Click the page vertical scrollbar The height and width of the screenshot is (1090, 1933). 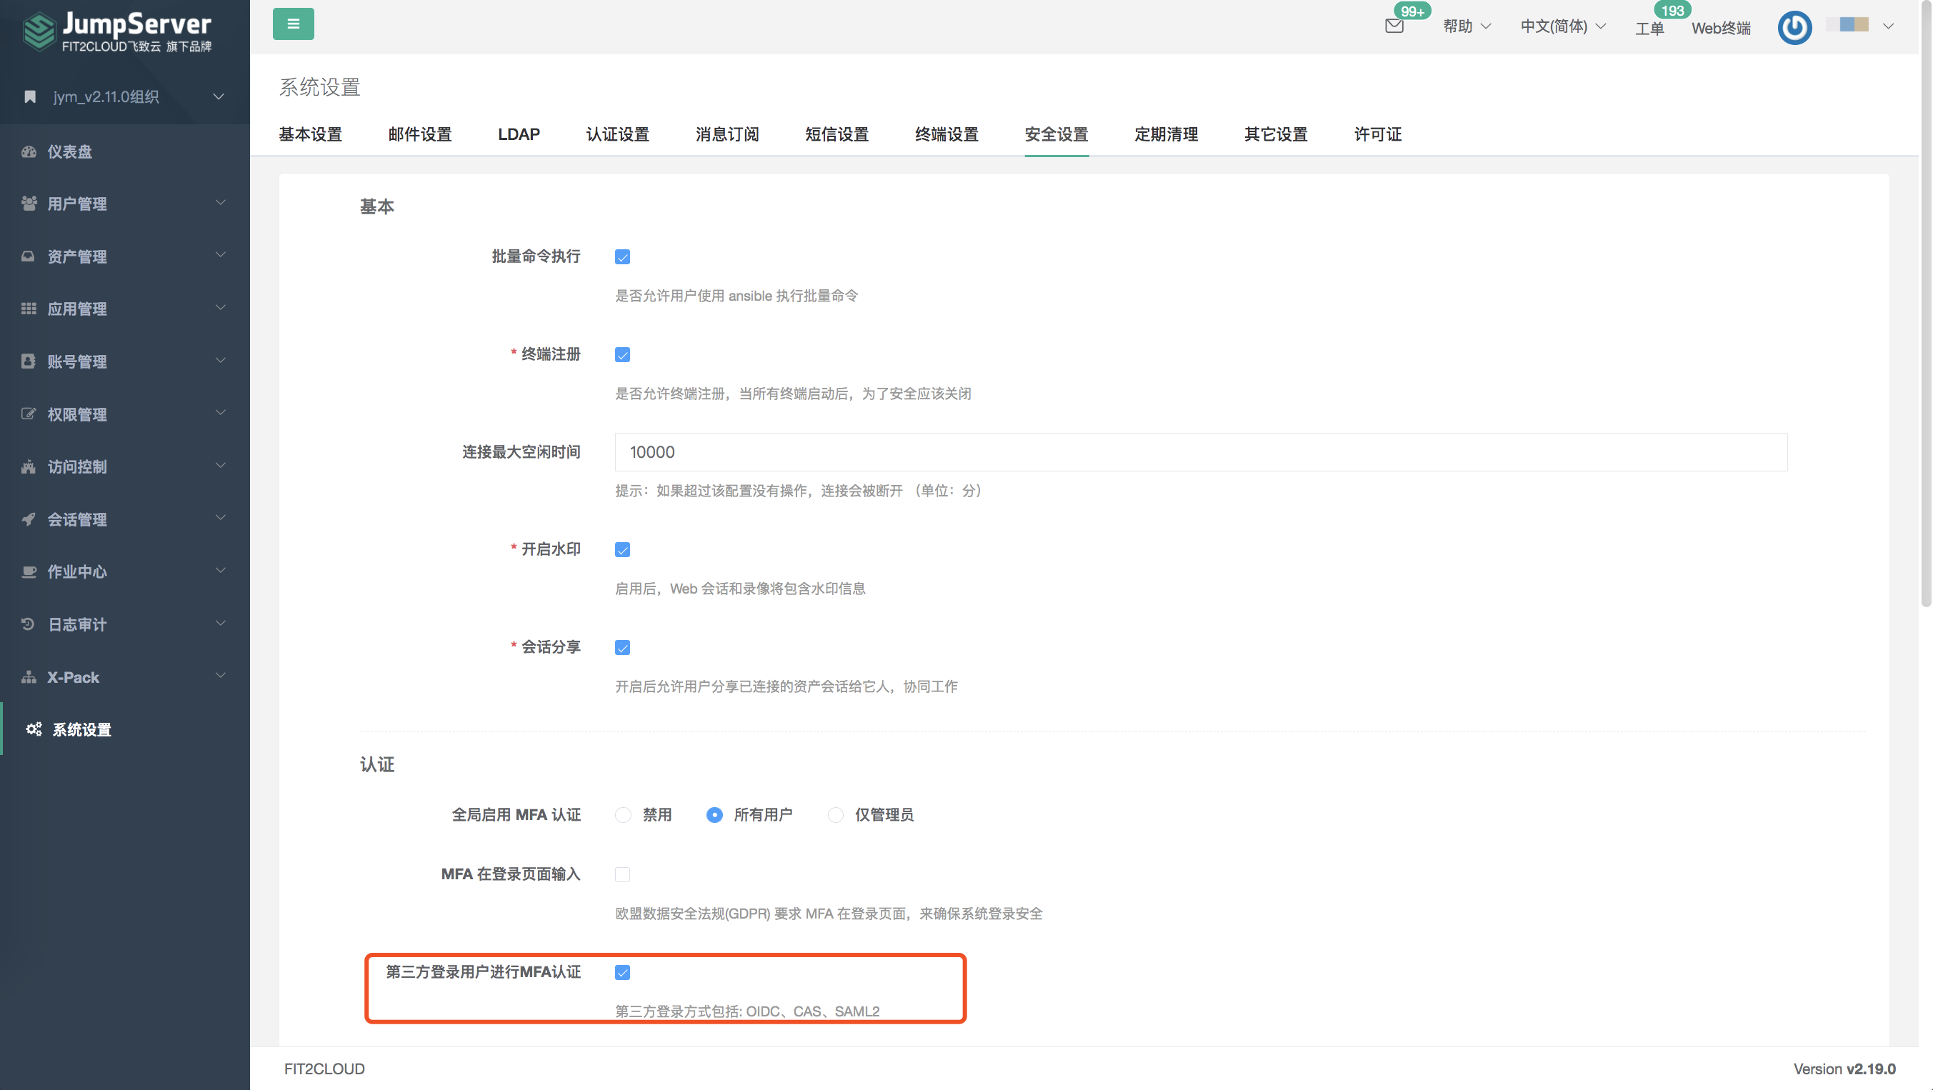(1925, 300)
